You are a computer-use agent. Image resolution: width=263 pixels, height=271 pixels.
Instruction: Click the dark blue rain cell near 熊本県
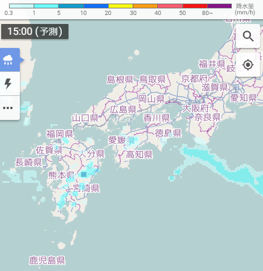click(x=83, y=174)
